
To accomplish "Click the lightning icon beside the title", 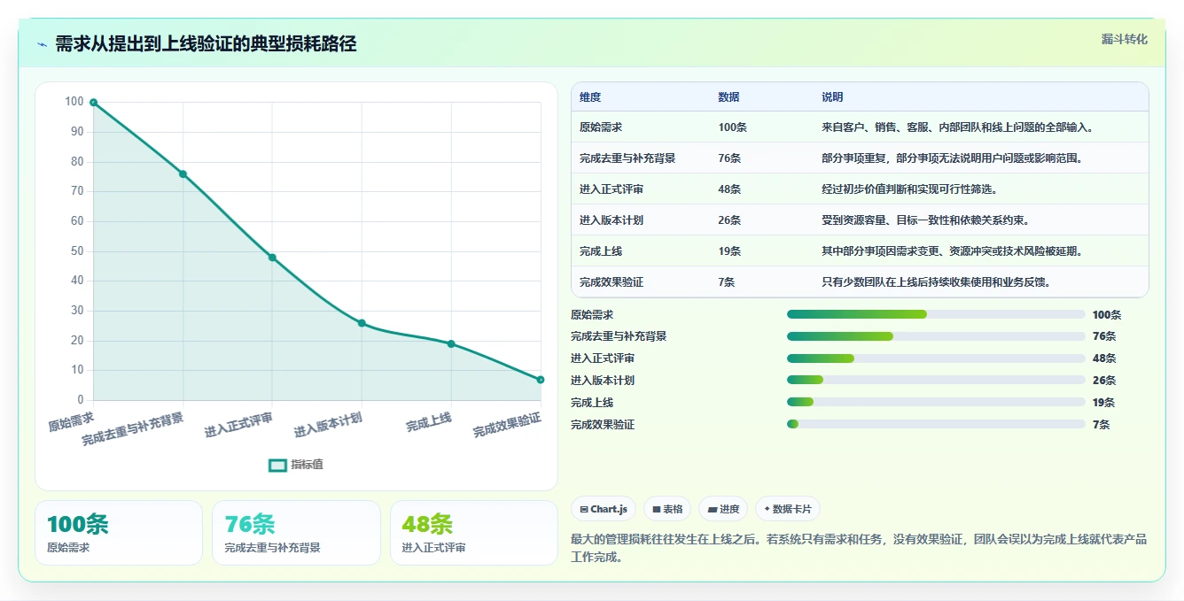I will coord(43,44).
